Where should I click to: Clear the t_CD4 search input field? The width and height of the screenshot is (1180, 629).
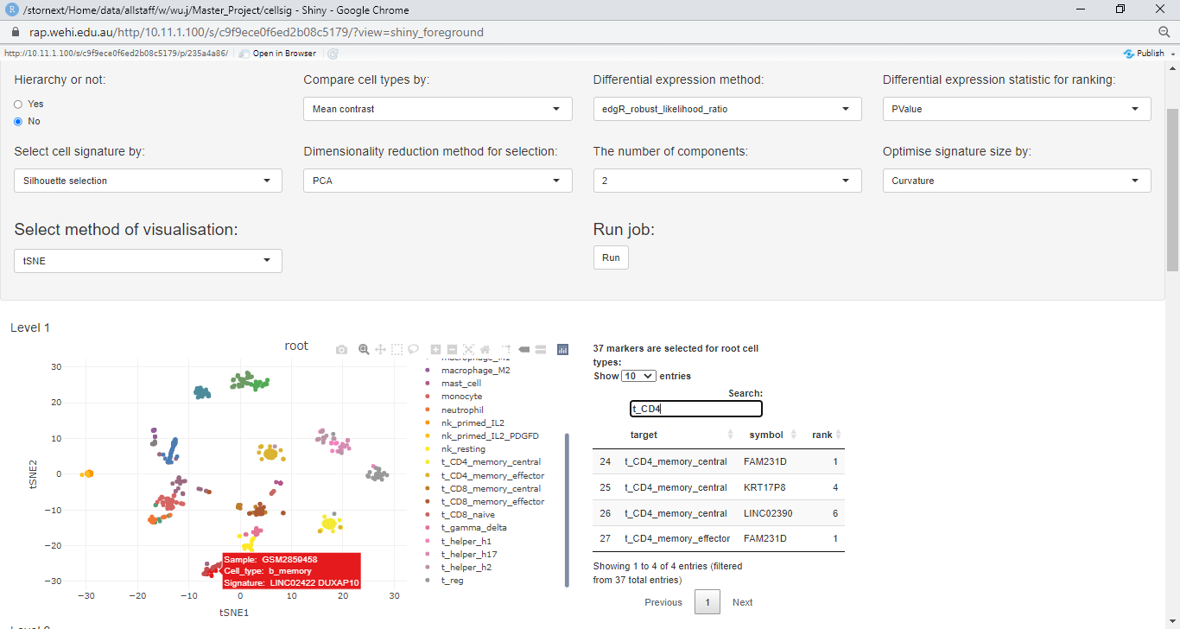695,408
